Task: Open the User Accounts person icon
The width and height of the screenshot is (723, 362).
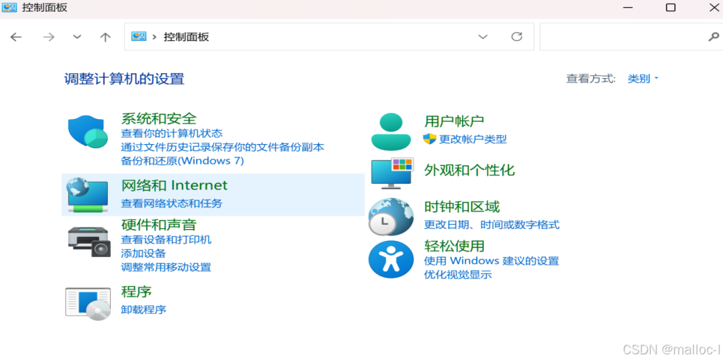Action: (391, 132)
